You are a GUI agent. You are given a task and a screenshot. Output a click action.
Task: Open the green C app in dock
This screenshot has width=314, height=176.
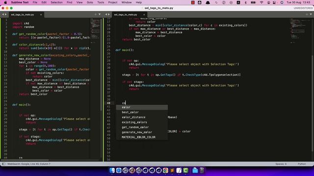185,171
